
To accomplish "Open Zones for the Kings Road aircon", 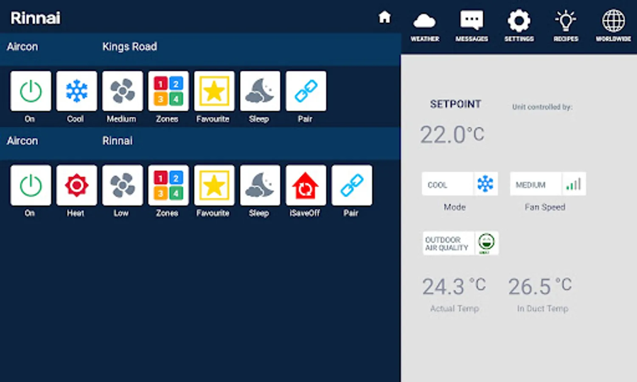I will 168,91.
